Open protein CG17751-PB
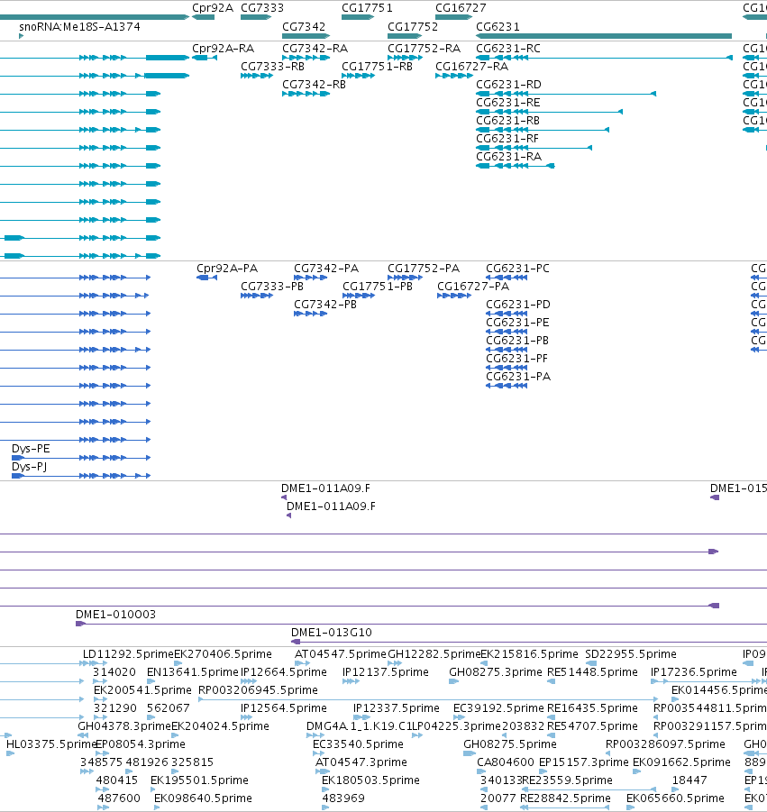Image resolution: width=767 pixels, height=812 pixels. click(378, 287)
